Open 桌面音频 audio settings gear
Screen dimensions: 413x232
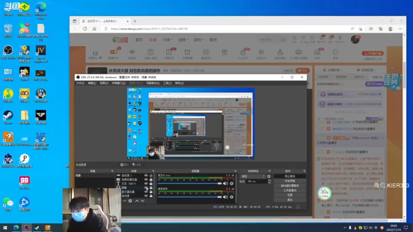(x=232, y=197)
